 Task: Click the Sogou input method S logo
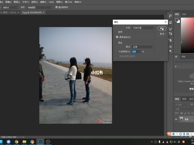(169, 134)
